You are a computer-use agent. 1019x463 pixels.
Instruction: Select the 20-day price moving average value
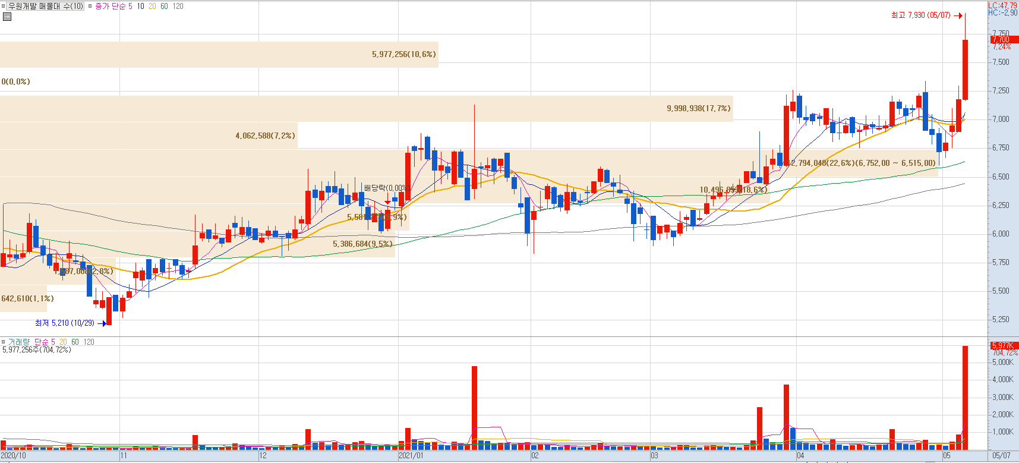(152, 6)
